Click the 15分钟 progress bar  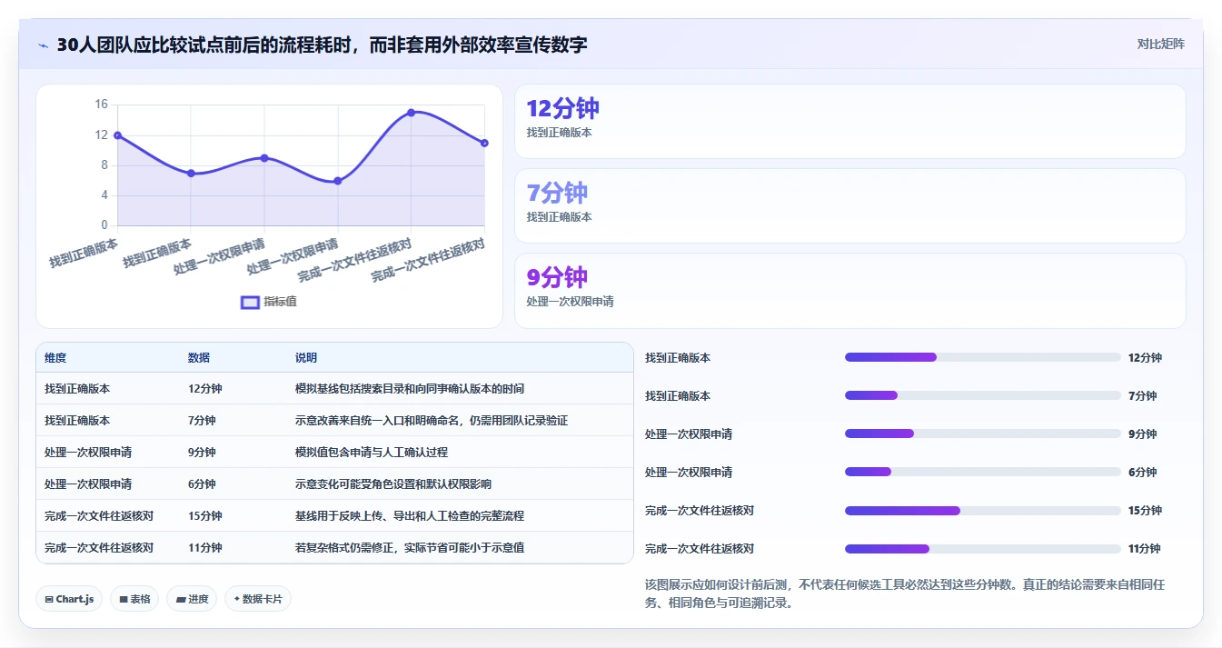pos(982,510)
